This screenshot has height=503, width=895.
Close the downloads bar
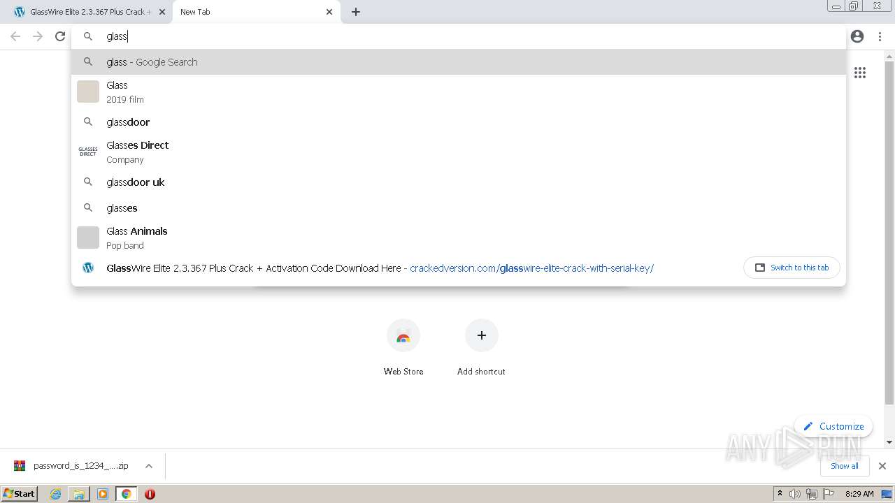[x=882, y=466]
